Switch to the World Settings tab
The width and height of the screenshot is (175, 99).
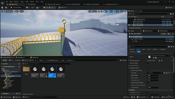[162, 31]
